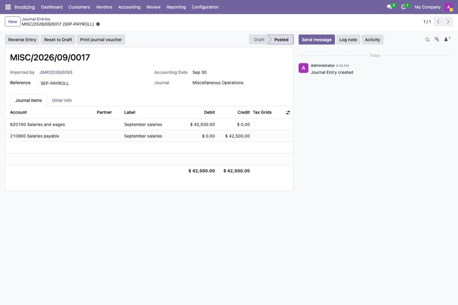The height and width of the screenshot is (305, 458).
Task: Select the Draft status in the statusbar
Action: (x=259, y=40)
